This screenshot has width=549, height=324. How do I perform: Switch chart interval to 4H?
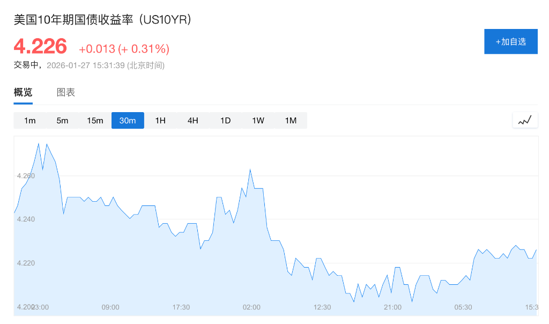[x=192, y=121]
